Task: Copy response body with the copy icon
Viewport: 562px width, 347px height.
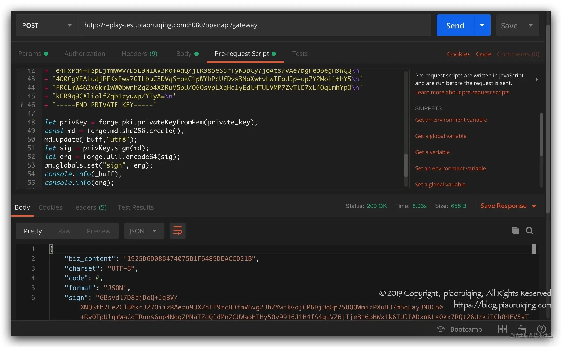Action: pos(515,231)
